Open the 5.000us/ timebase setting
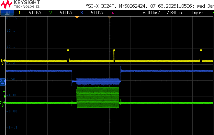 pos(152,13)
